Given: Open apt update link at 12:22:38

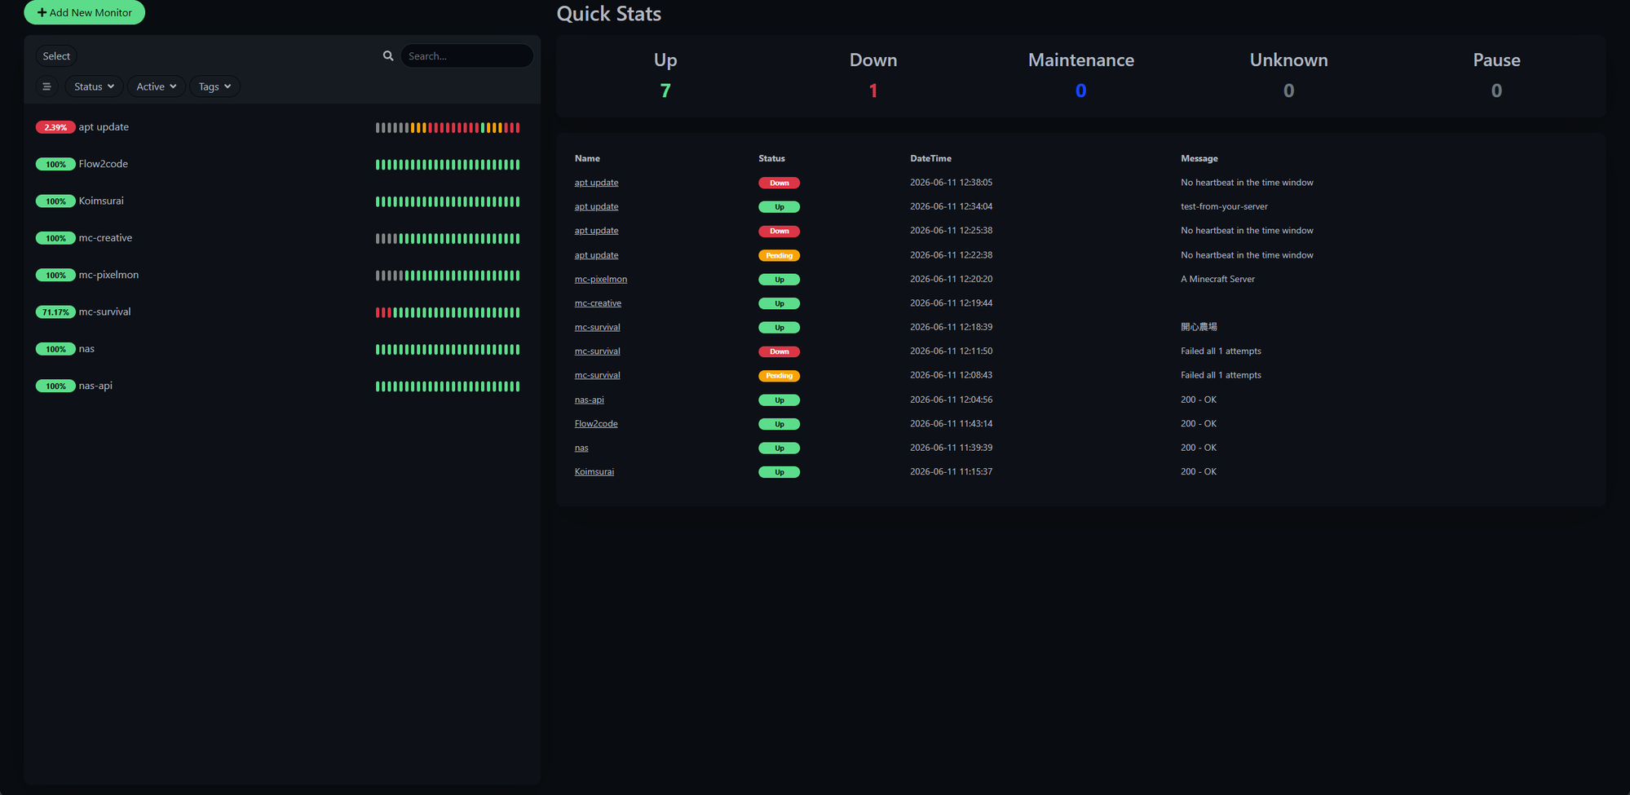Looking at the screenshot, I should [x=596, y=255].
